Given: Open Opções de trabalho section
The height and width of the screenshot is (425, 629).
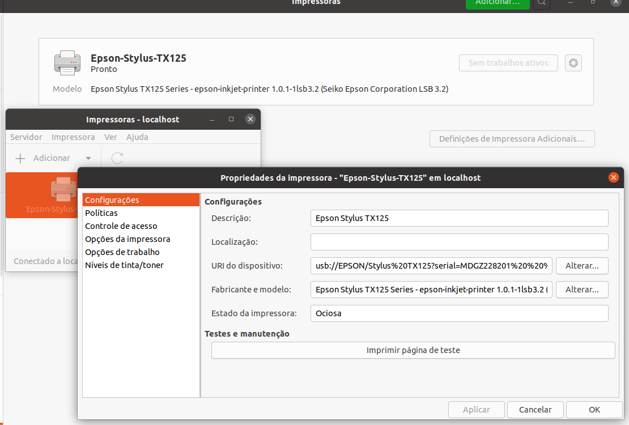Looking at the screenshot, I should (141, 252).
